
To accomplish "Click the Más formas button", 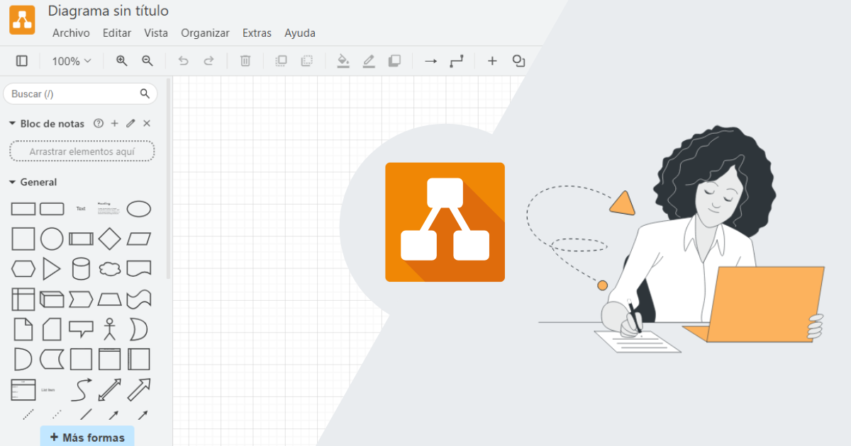I will click(x=87, y=436).
